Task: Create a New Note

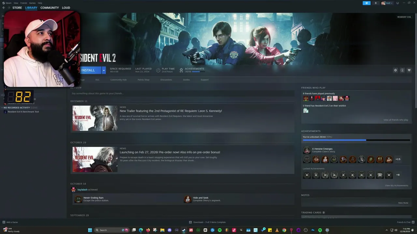Action: [x=403, y=203]
